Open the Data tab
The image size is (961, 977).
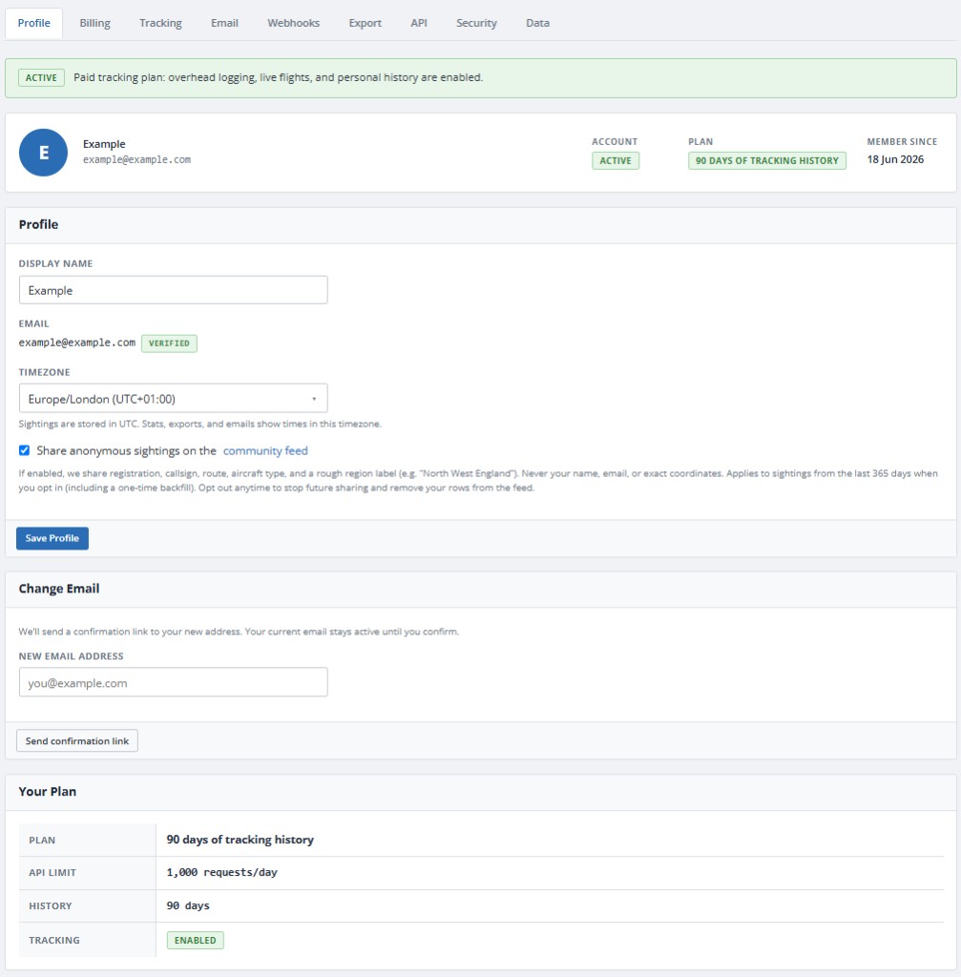click(538, 23)
